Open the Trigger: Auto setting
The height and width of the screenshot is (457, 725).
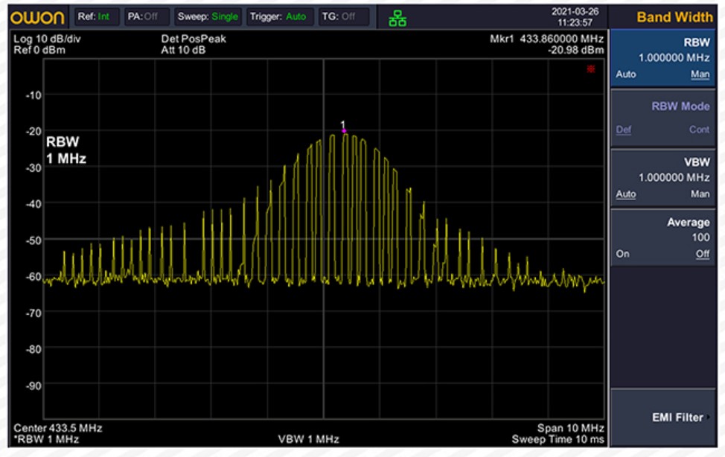coord(280,16)
